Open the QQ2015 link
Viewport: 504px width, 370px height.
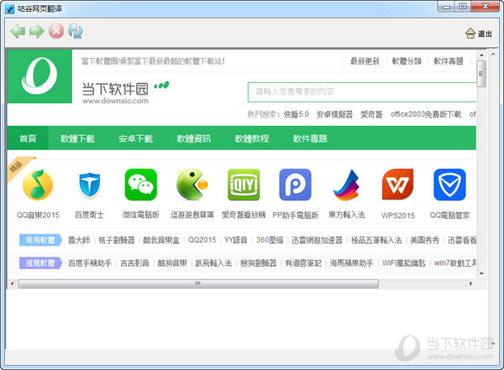(202, 240)
